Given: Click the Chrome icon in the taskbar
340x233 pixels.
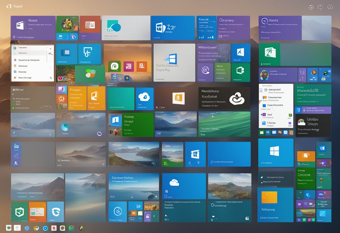Looking at the screenshot, I should click(x=36, y=228).
